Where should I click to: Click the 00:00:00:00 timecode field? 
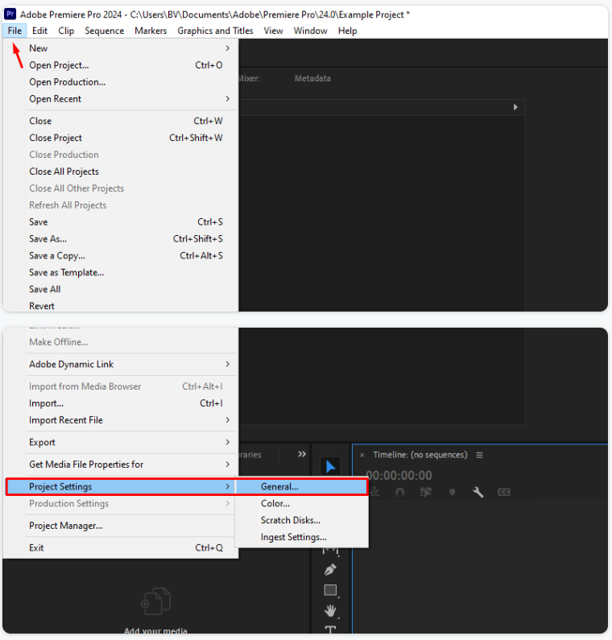399,476
